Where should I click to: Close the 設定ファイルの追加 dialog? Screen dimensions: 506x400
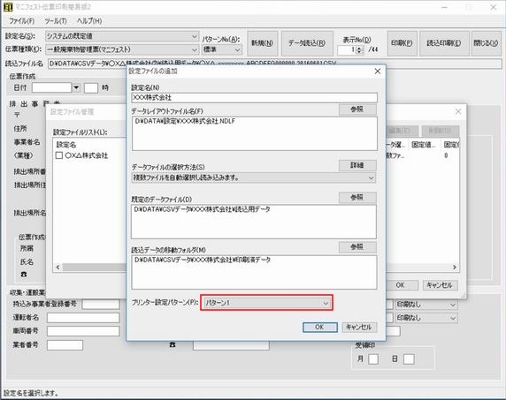pos(377,72)
